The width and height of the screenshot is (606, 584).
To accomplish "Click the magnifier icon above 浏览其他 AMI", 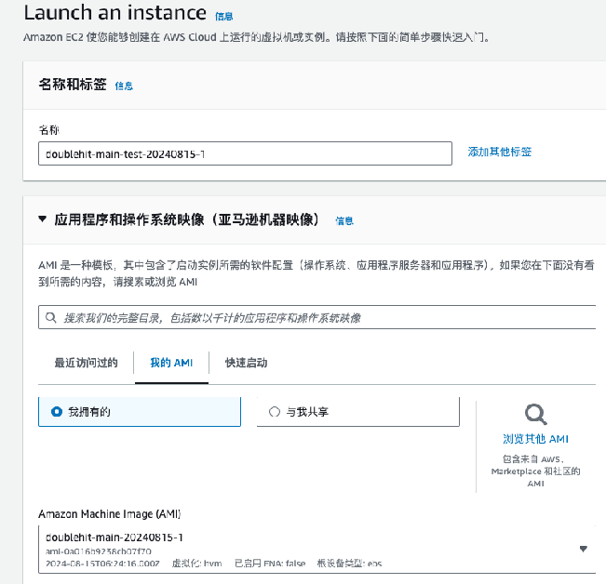I will [535, 414].
